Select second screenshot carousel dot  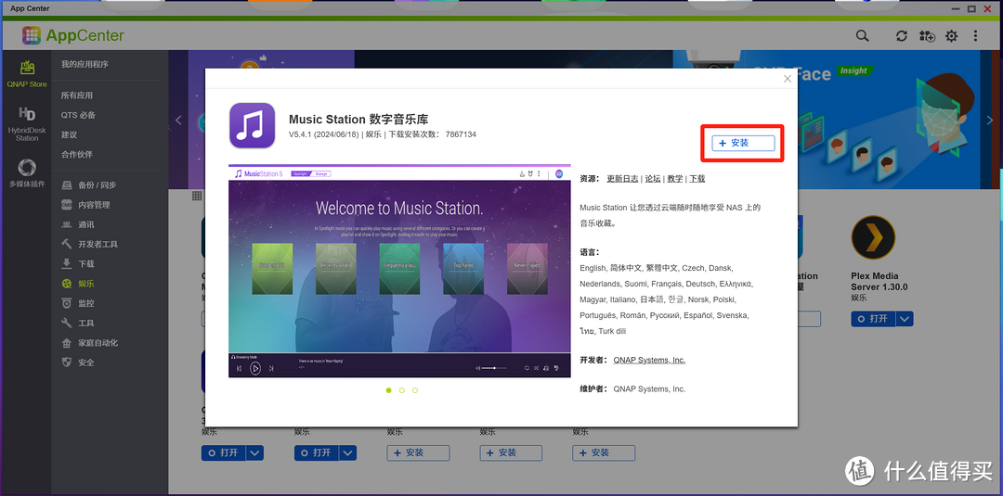[402, 390]
